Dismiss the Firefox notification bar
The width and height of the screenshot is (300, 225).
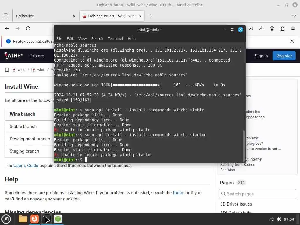coord(292,41)
